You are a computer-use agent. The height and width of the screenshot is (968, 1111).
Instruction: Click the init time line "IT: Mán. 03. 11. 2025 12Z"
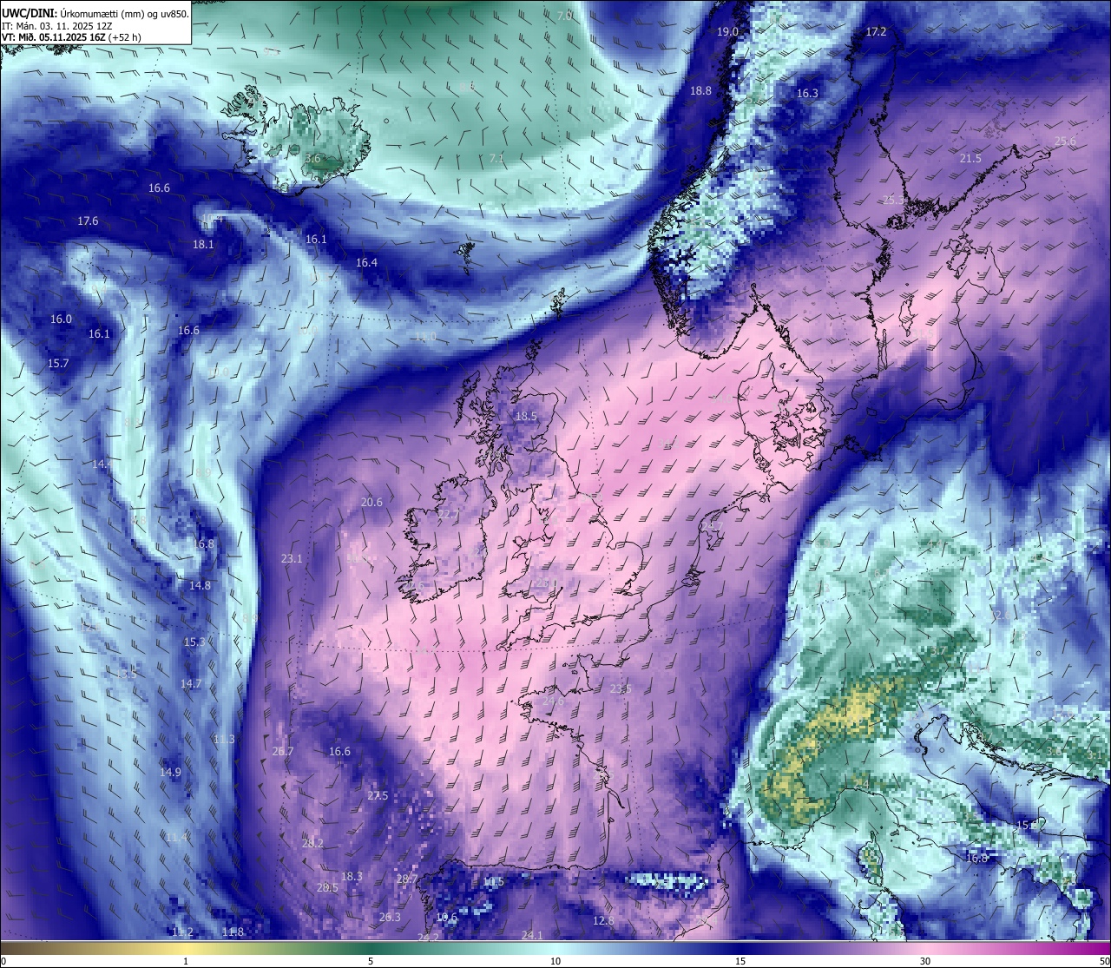click(x=57, y=26)
